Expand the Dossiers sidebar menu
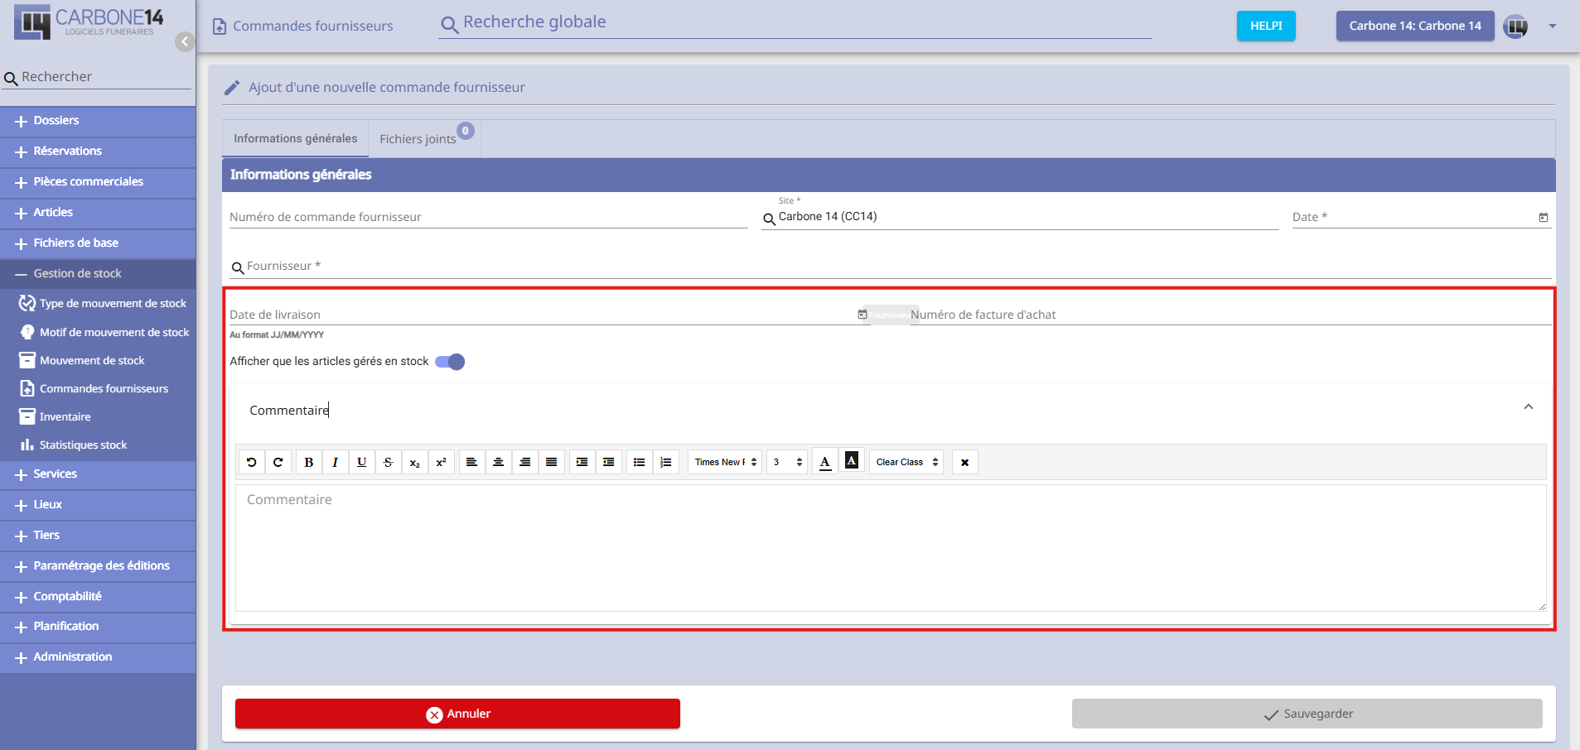Screen dimensions: 1580x750 click(x=56, y=121)
